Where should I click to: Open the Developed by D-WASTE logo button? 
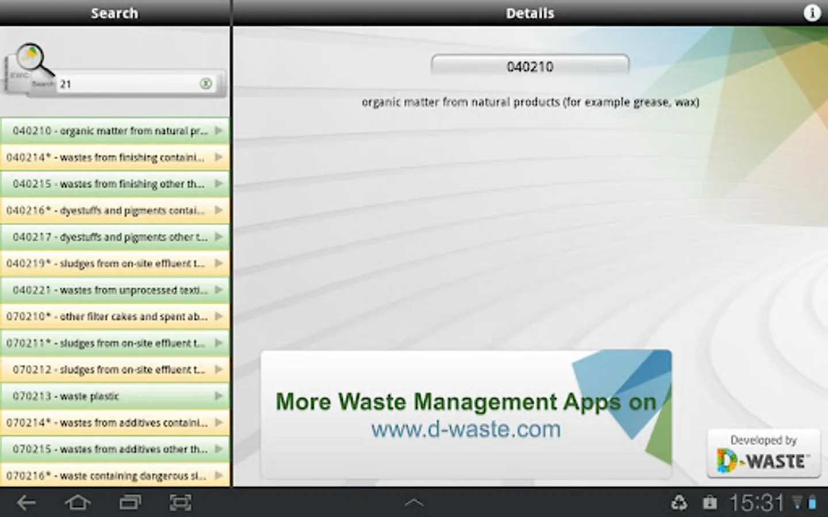(763, 453)
